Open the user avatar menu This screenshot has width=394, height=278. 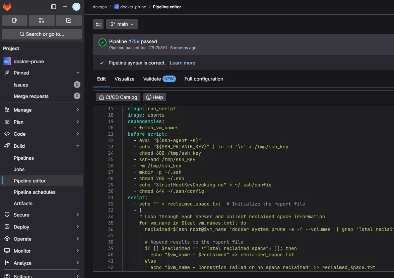[x=76, y=7]
